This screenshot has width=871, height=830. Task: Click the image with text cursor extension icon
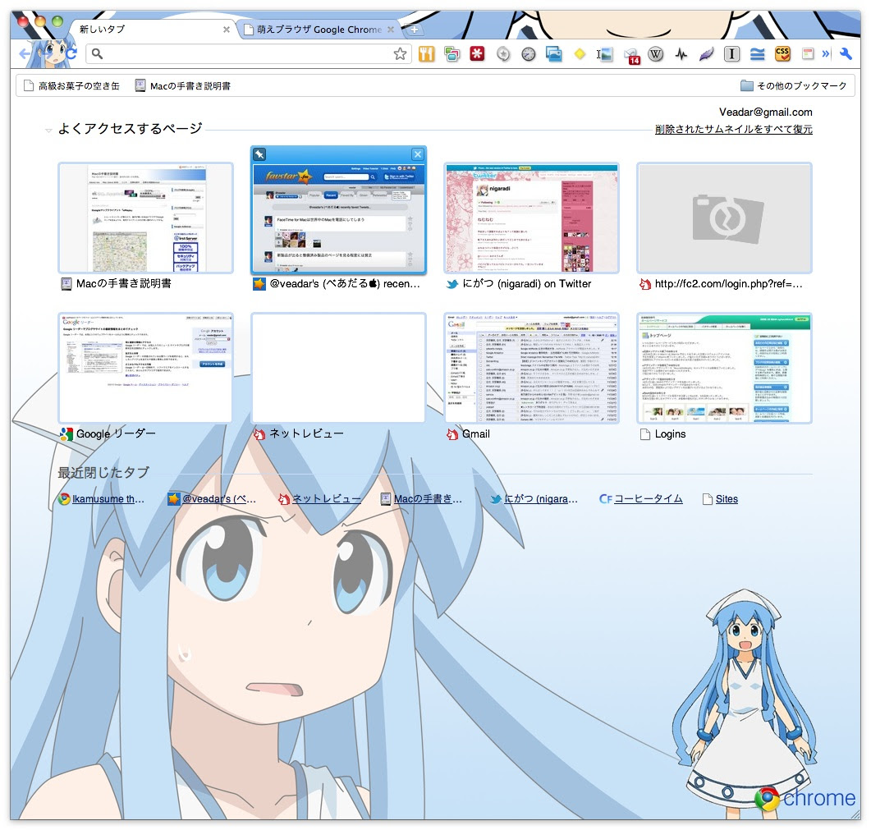(x=604, y=54)
